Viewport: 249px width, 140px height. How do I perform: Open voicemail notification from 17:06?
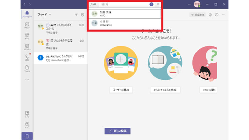point(61,29)
